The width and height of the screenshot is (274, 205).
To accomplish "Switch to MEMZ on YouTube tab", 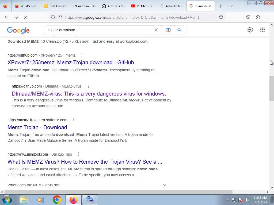I will [142, 6].
